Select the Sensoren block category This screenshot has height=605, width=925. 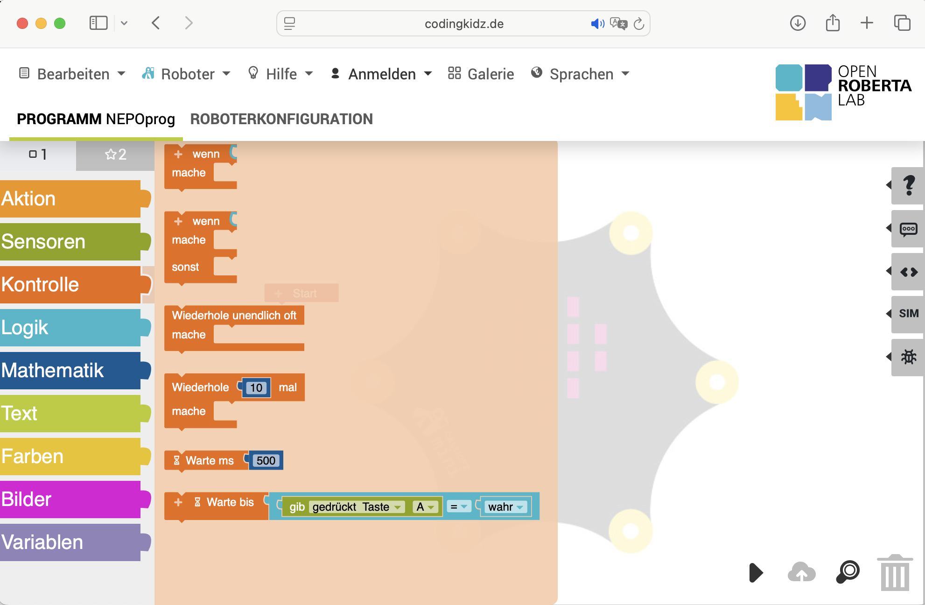click(x=75, y=242)
